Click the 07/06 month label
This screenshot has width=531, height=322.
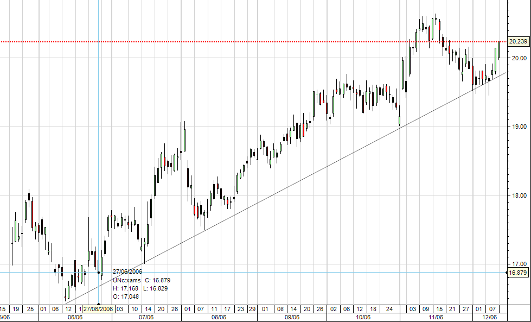[146, 317]
